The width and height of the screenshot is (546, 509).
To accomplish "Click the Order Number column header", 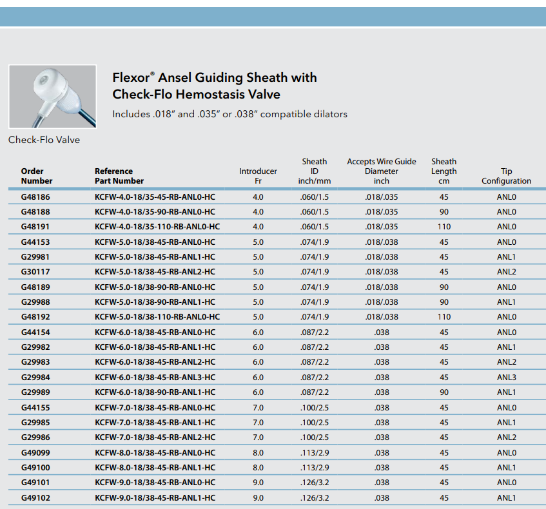I will pos(37,176).
